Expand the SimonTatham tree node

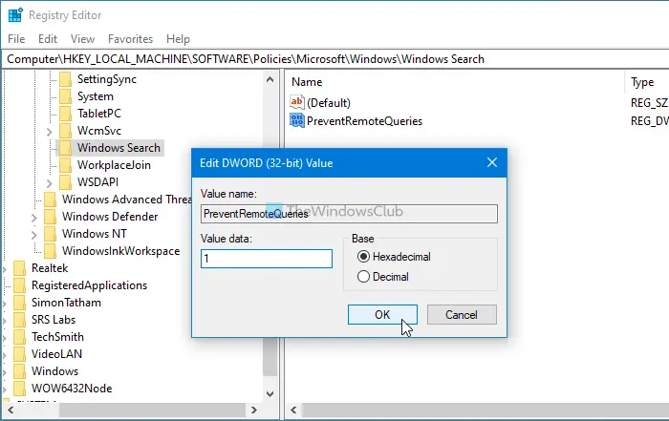[5, 304]
